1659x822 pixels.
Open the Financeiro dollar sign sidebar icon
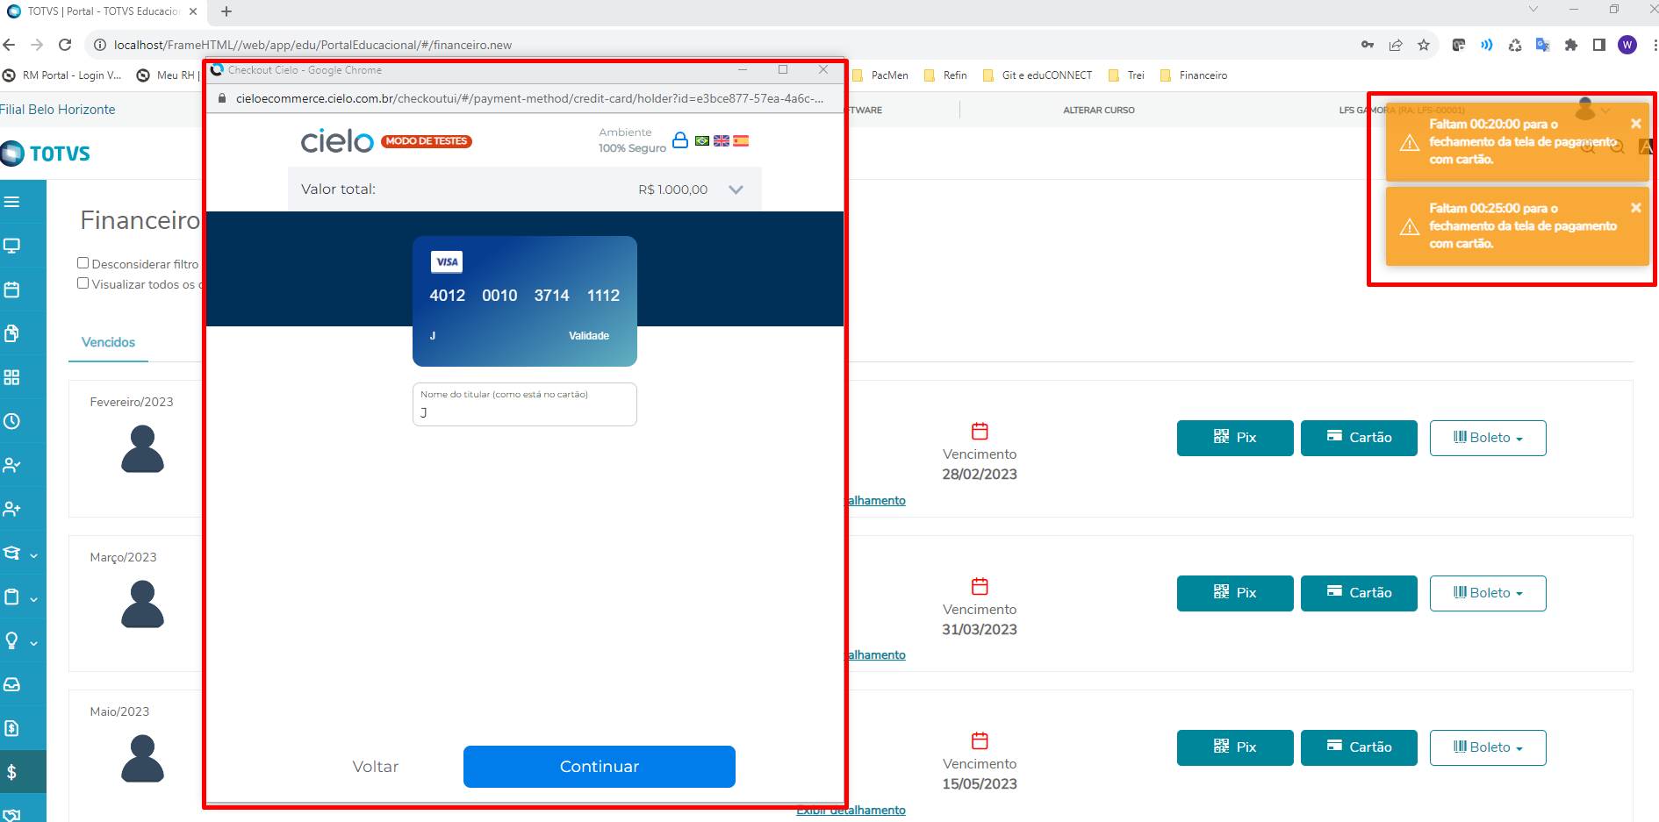[11, 772]
